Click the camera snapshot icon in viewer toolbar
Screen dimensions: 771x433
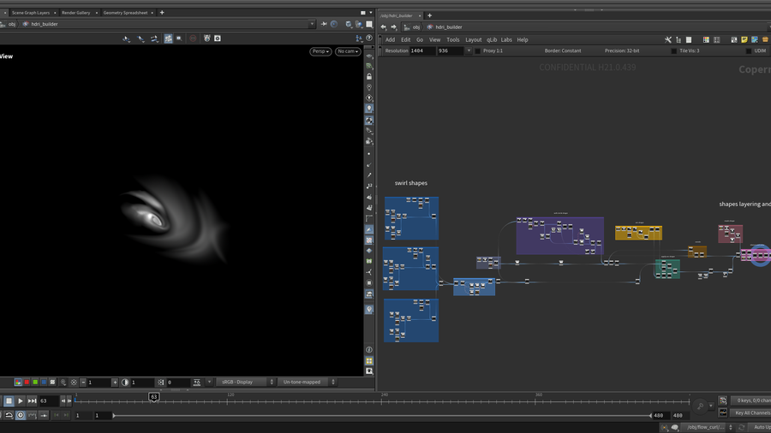[x=218, y=39]
